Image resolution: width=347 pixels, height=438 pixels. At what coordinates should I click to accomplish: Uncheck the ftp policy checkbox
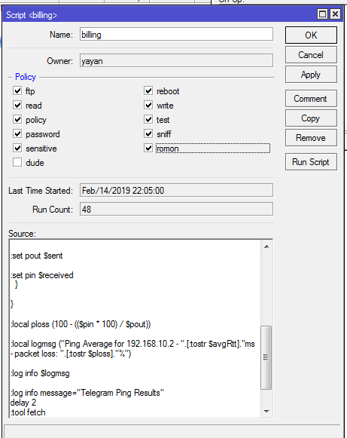pos(17,90)
